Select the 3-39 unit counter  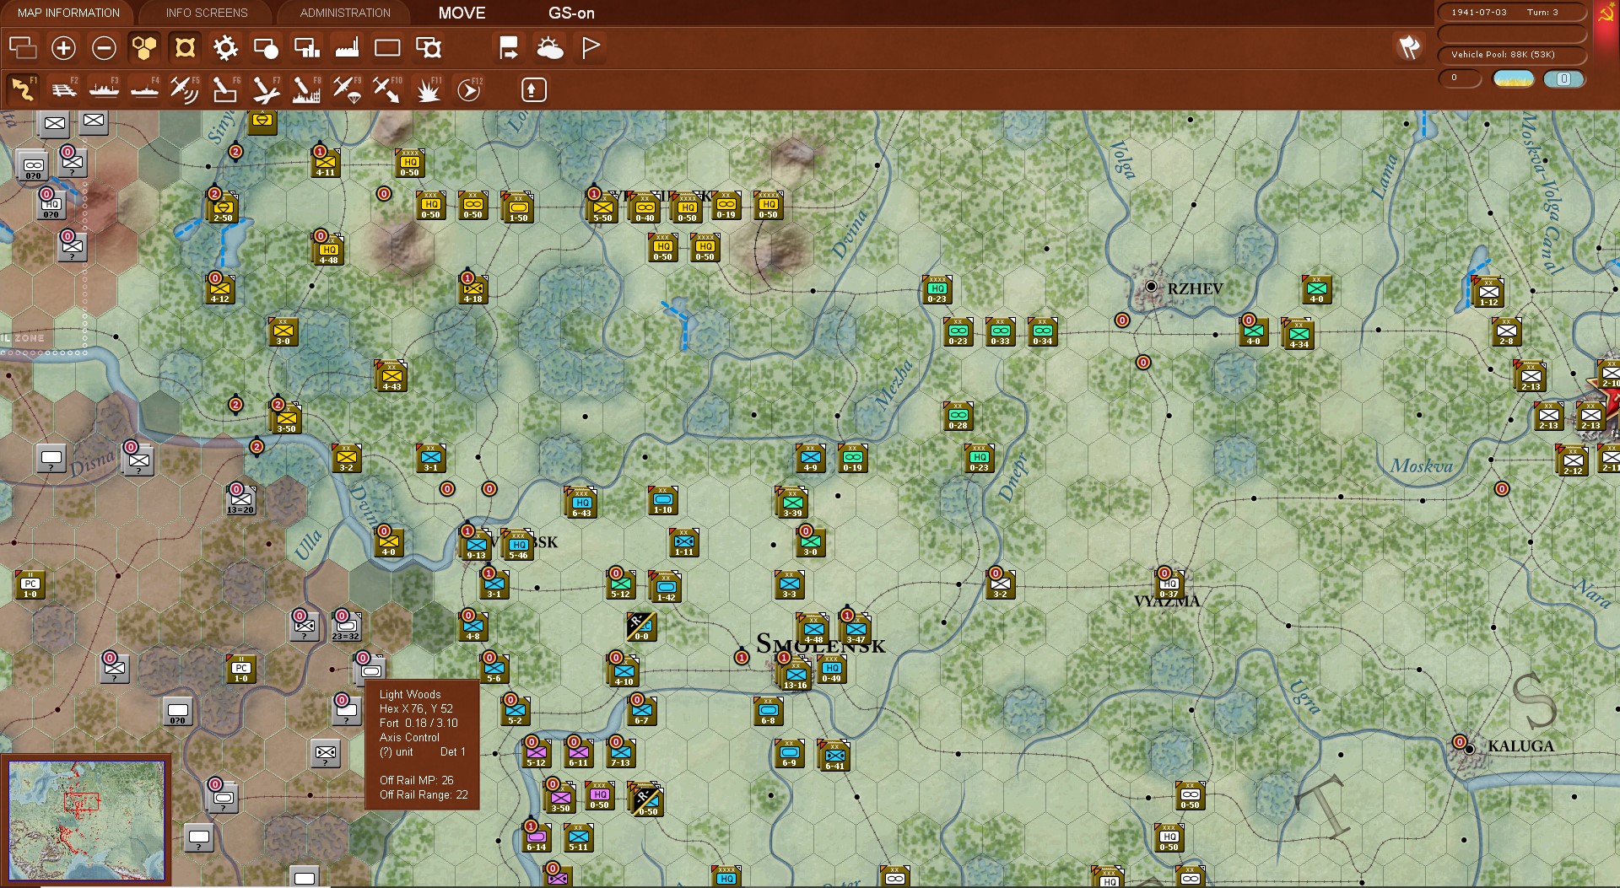coord(792,503)
